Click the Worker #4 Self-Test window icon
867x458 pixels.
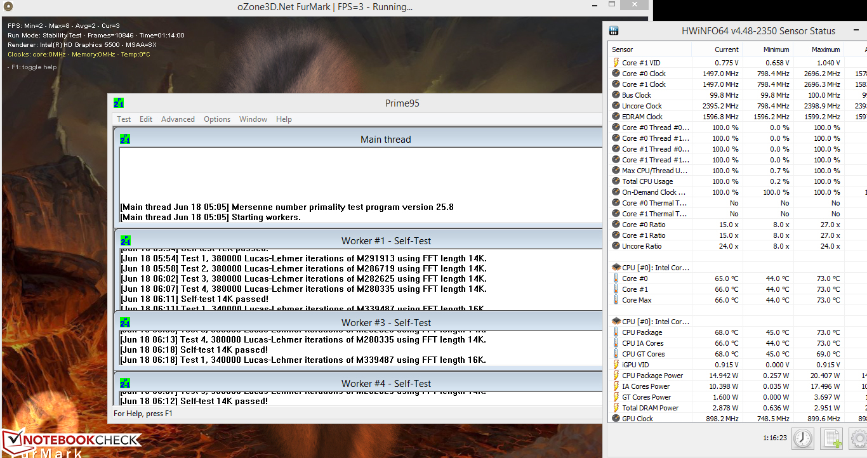click(x=125, y=383)
